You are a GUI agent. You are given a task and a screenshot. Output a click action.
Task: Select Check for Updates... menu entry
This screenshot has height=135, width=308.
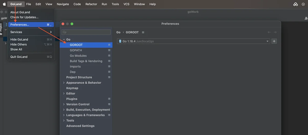31,17
